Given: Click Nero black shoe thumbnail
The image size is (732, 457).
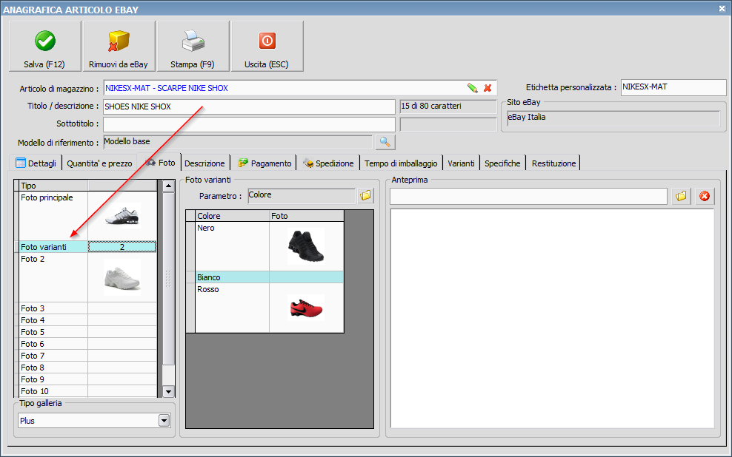Looking at the screenshot, I should [306, 246].
